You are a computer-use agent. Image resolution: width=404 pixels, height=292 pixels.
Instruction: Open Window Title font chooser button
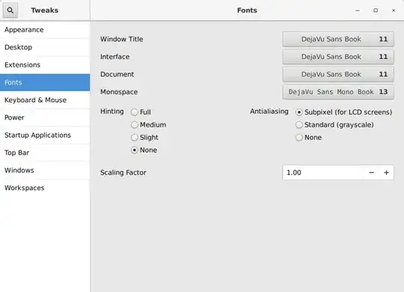coord(338,39)
